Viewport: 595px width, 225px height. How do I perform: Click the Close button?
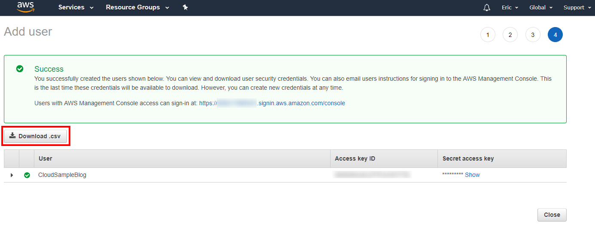[552, 215]
